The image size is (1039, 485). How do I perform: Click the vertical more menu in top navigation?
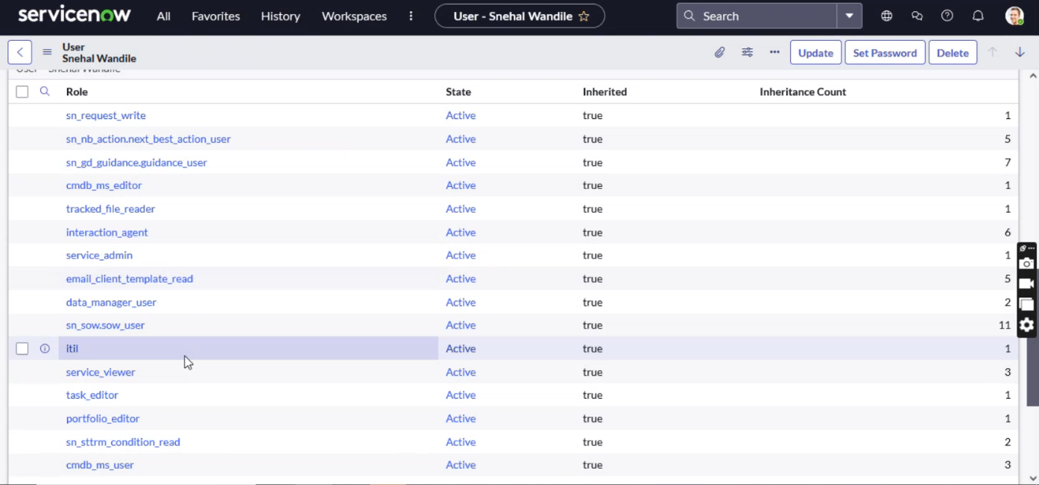pos(411,16)
